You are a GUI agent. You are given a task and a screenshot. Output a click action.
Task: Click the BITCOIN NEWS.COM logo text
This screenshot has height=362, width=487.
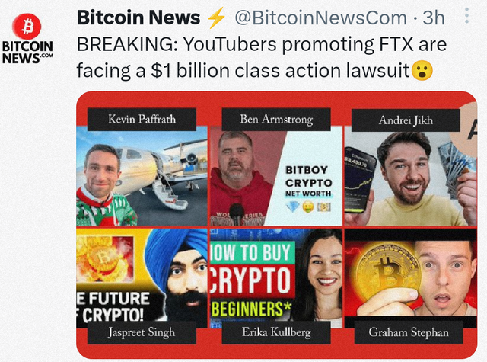27,52
